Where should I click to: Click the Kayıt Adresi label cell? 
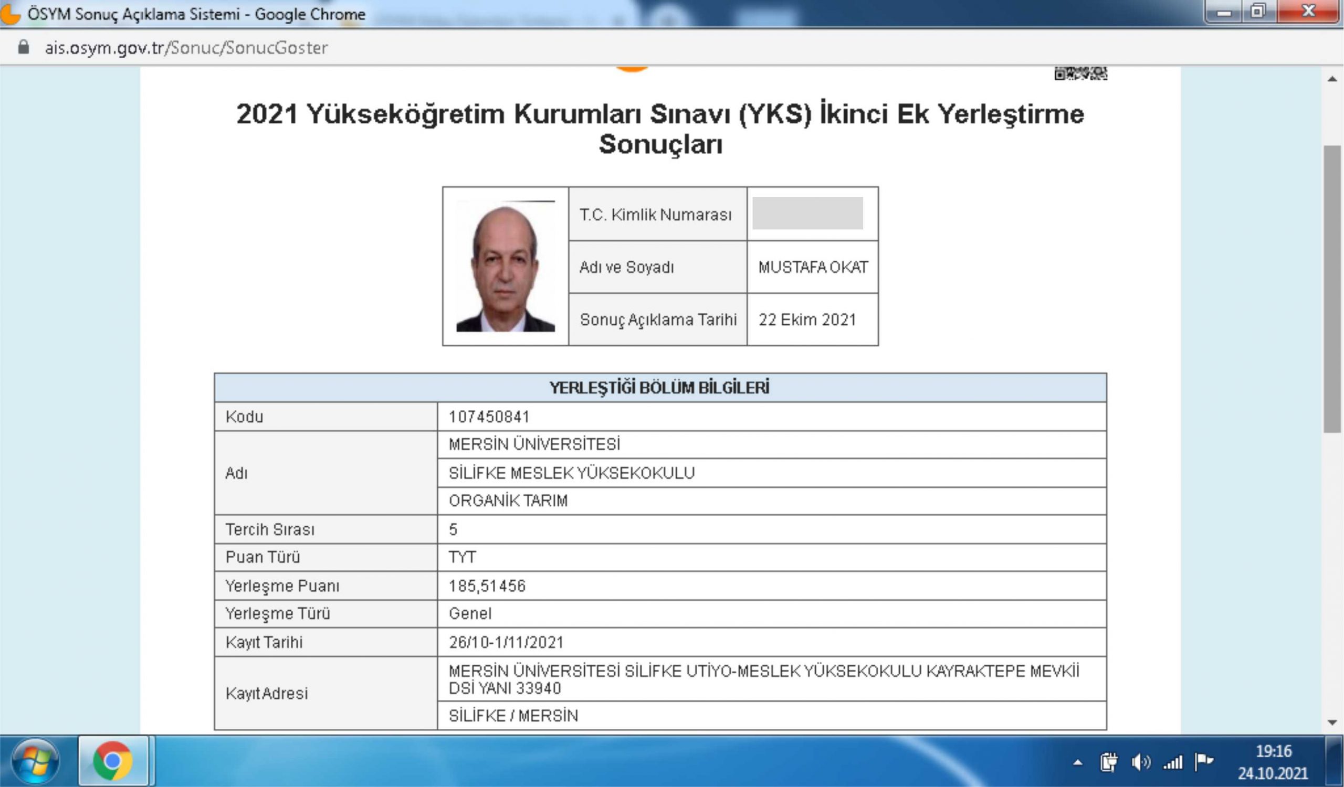tap(326, 693)
